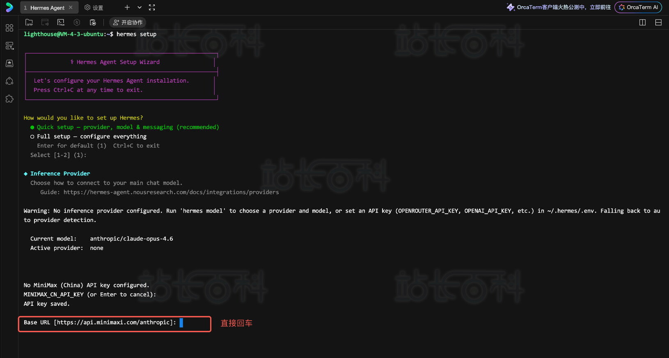Click the window forwarding toolbar icon
The image size is (669, 358).
pos(45,22)
